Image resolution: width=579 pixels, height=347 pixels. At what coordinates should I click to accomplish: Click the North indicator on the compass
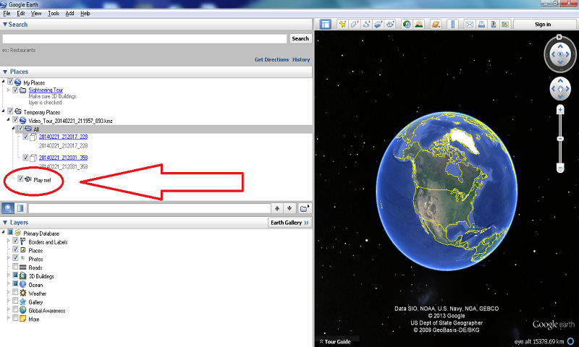(559, 38)
